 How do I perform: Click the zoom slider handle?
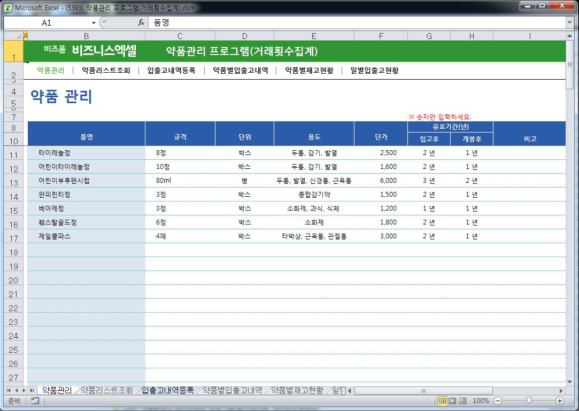[529, 401]
